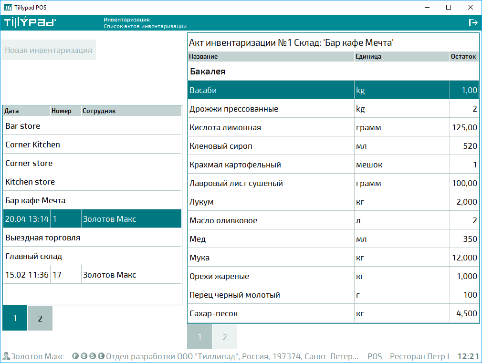Minimize the Tillypad POS window
This screenshot has width=482, height=363.
coord(427,7)
